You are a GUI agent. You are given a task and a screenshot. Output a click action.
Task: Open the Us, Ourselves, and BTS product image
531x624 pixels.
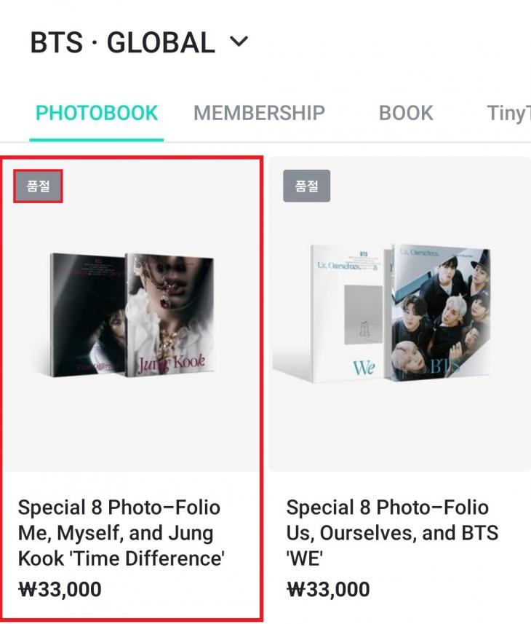coord(399,315)
